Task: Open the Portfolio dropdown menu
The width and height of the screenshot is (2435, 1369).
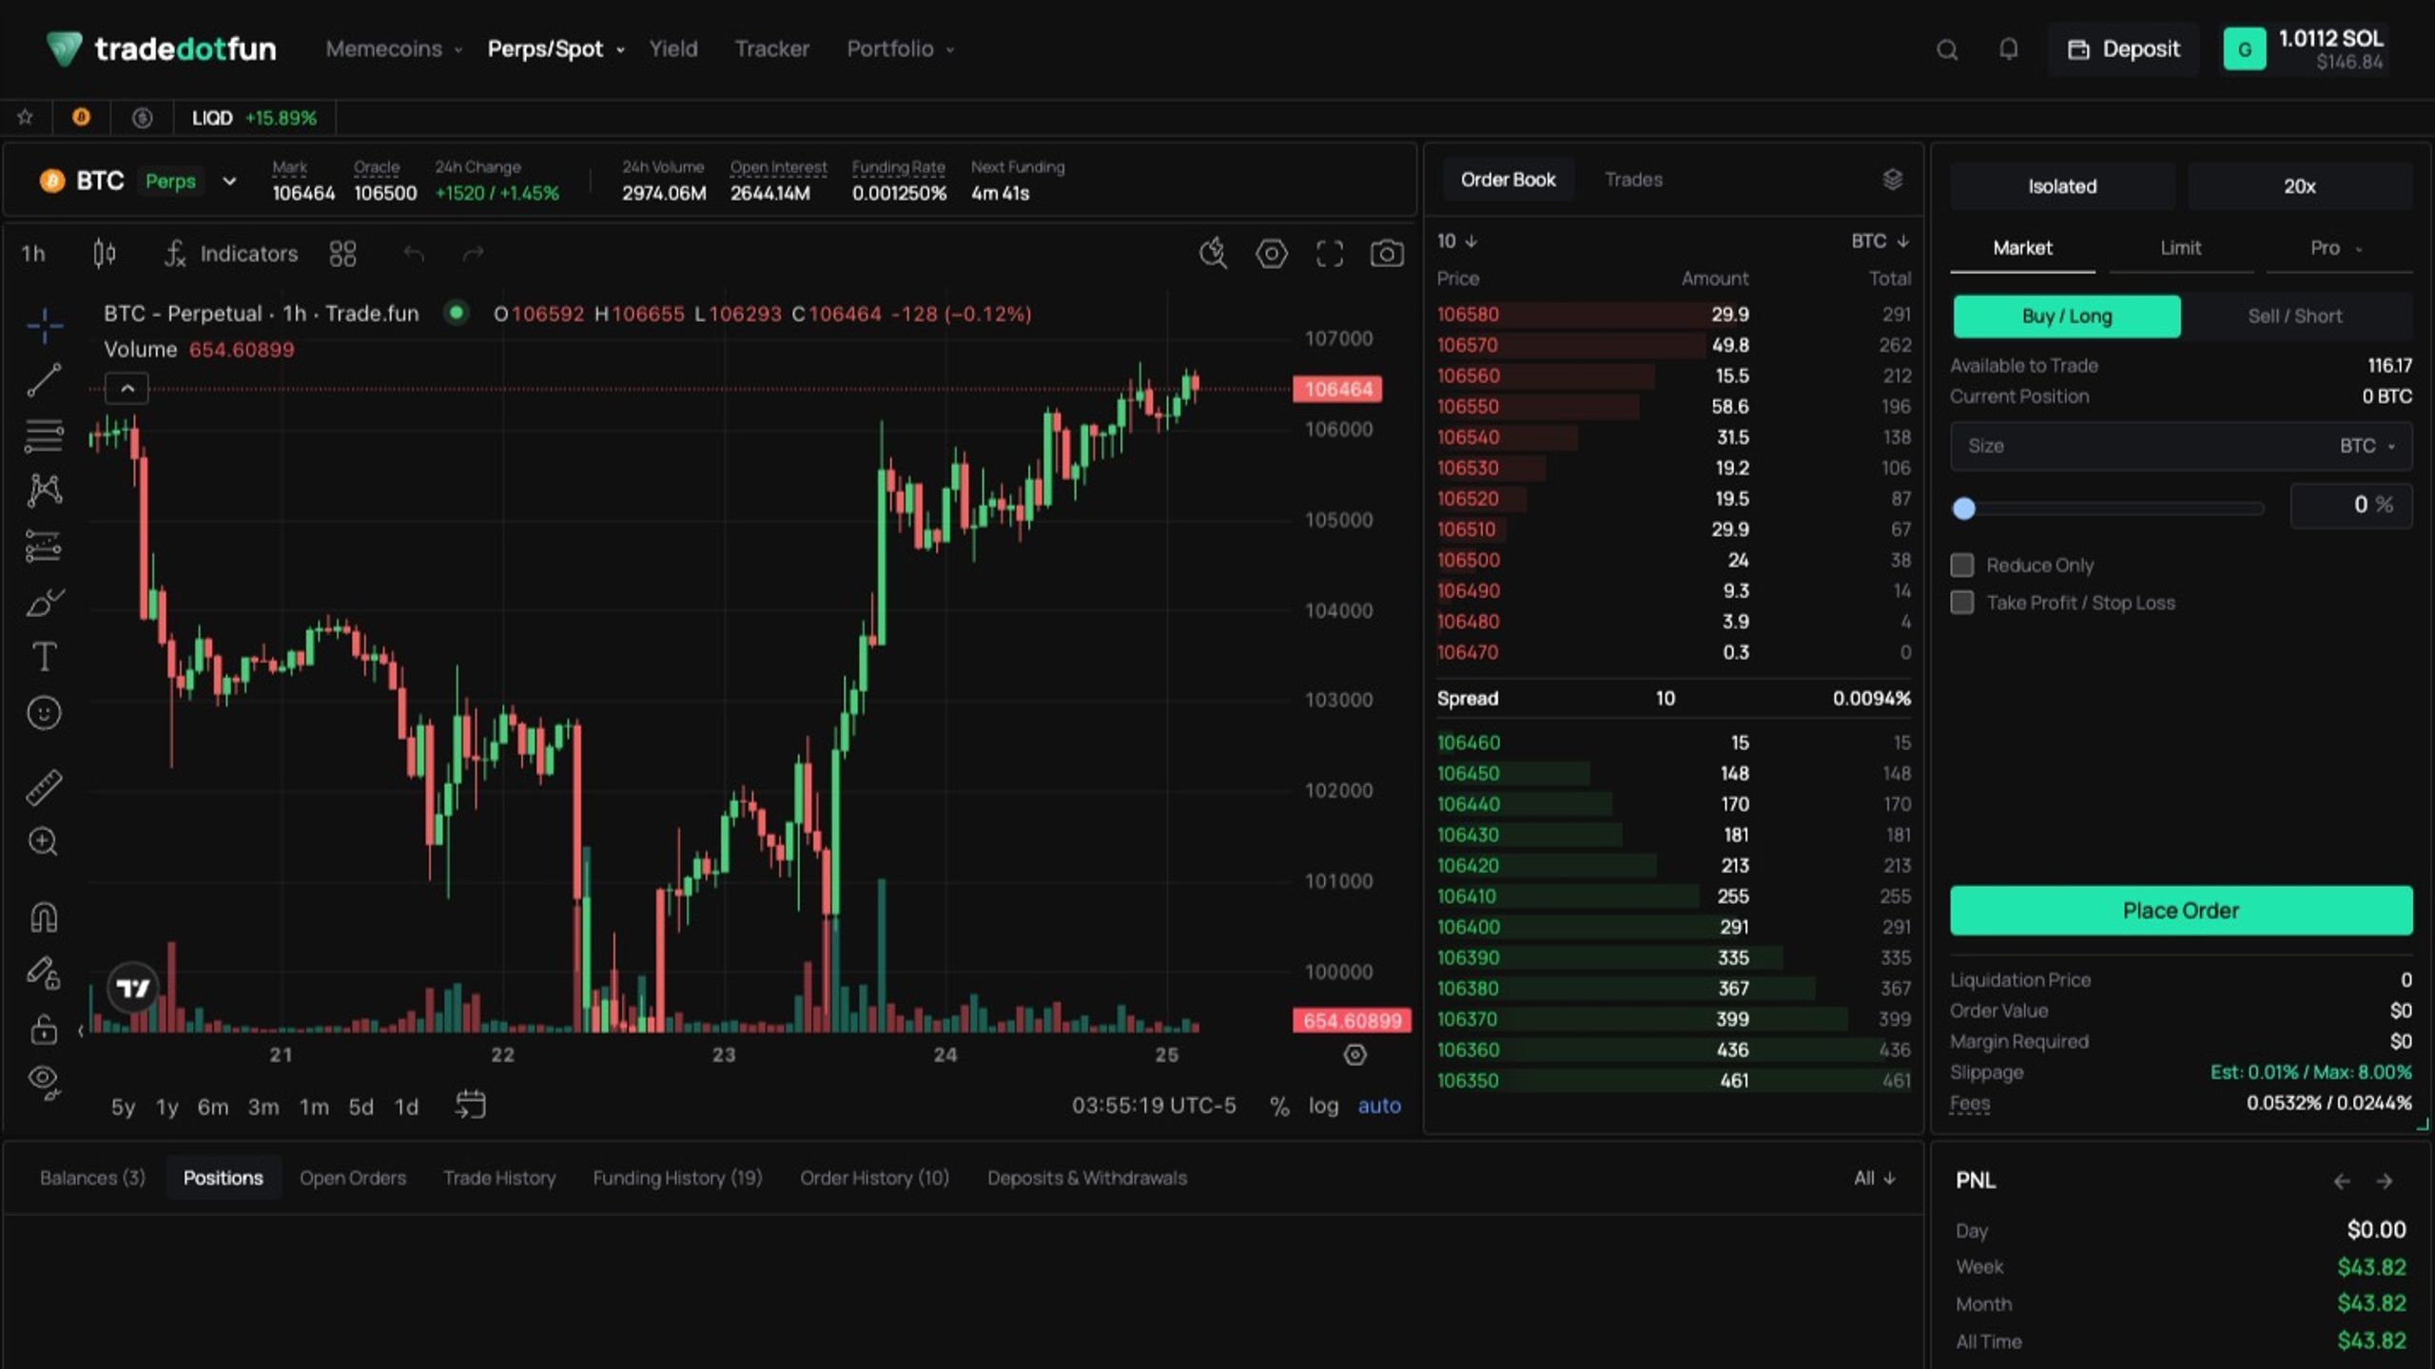Action: coord(900,48)
